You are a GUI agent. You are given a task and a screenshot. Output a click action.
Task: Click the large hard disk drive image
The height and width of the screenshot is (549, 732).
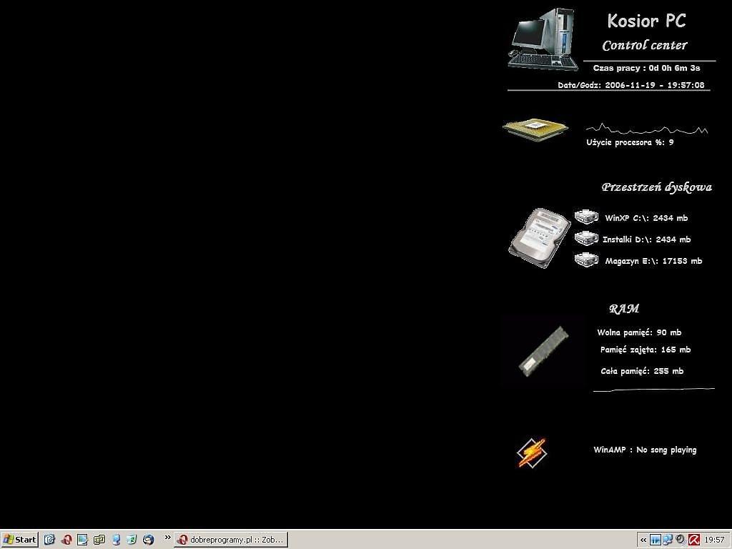[539, 238]
